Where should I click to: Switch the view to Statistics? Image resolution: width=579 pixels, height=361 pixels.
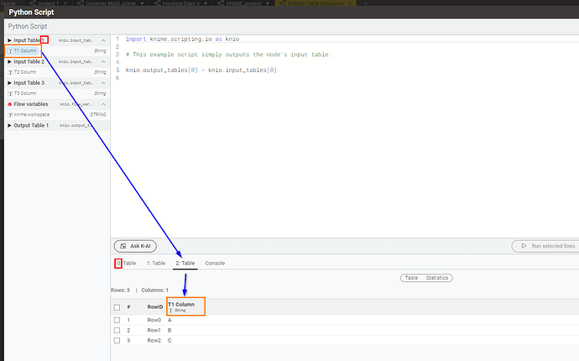[438, 278]
